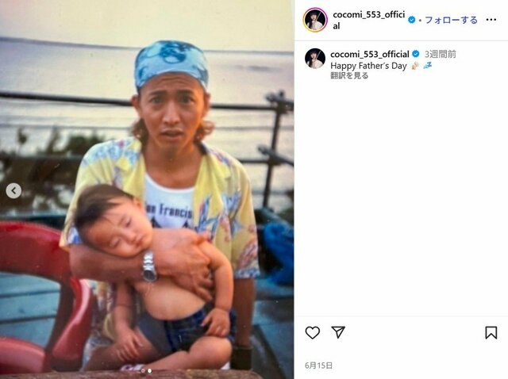Viewport: 508px width, 379px height.
Task: Click the Happy Father's Day caption text
Action: click(x=368, y=66)
